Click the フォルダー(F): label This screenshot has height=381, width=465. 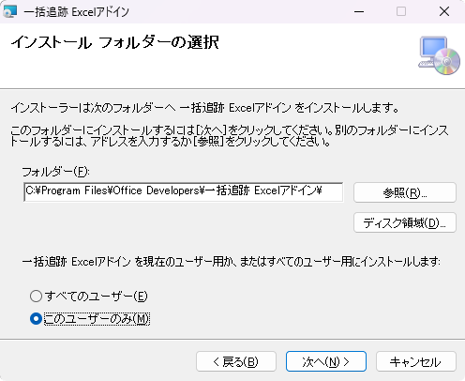click(55, 172)
